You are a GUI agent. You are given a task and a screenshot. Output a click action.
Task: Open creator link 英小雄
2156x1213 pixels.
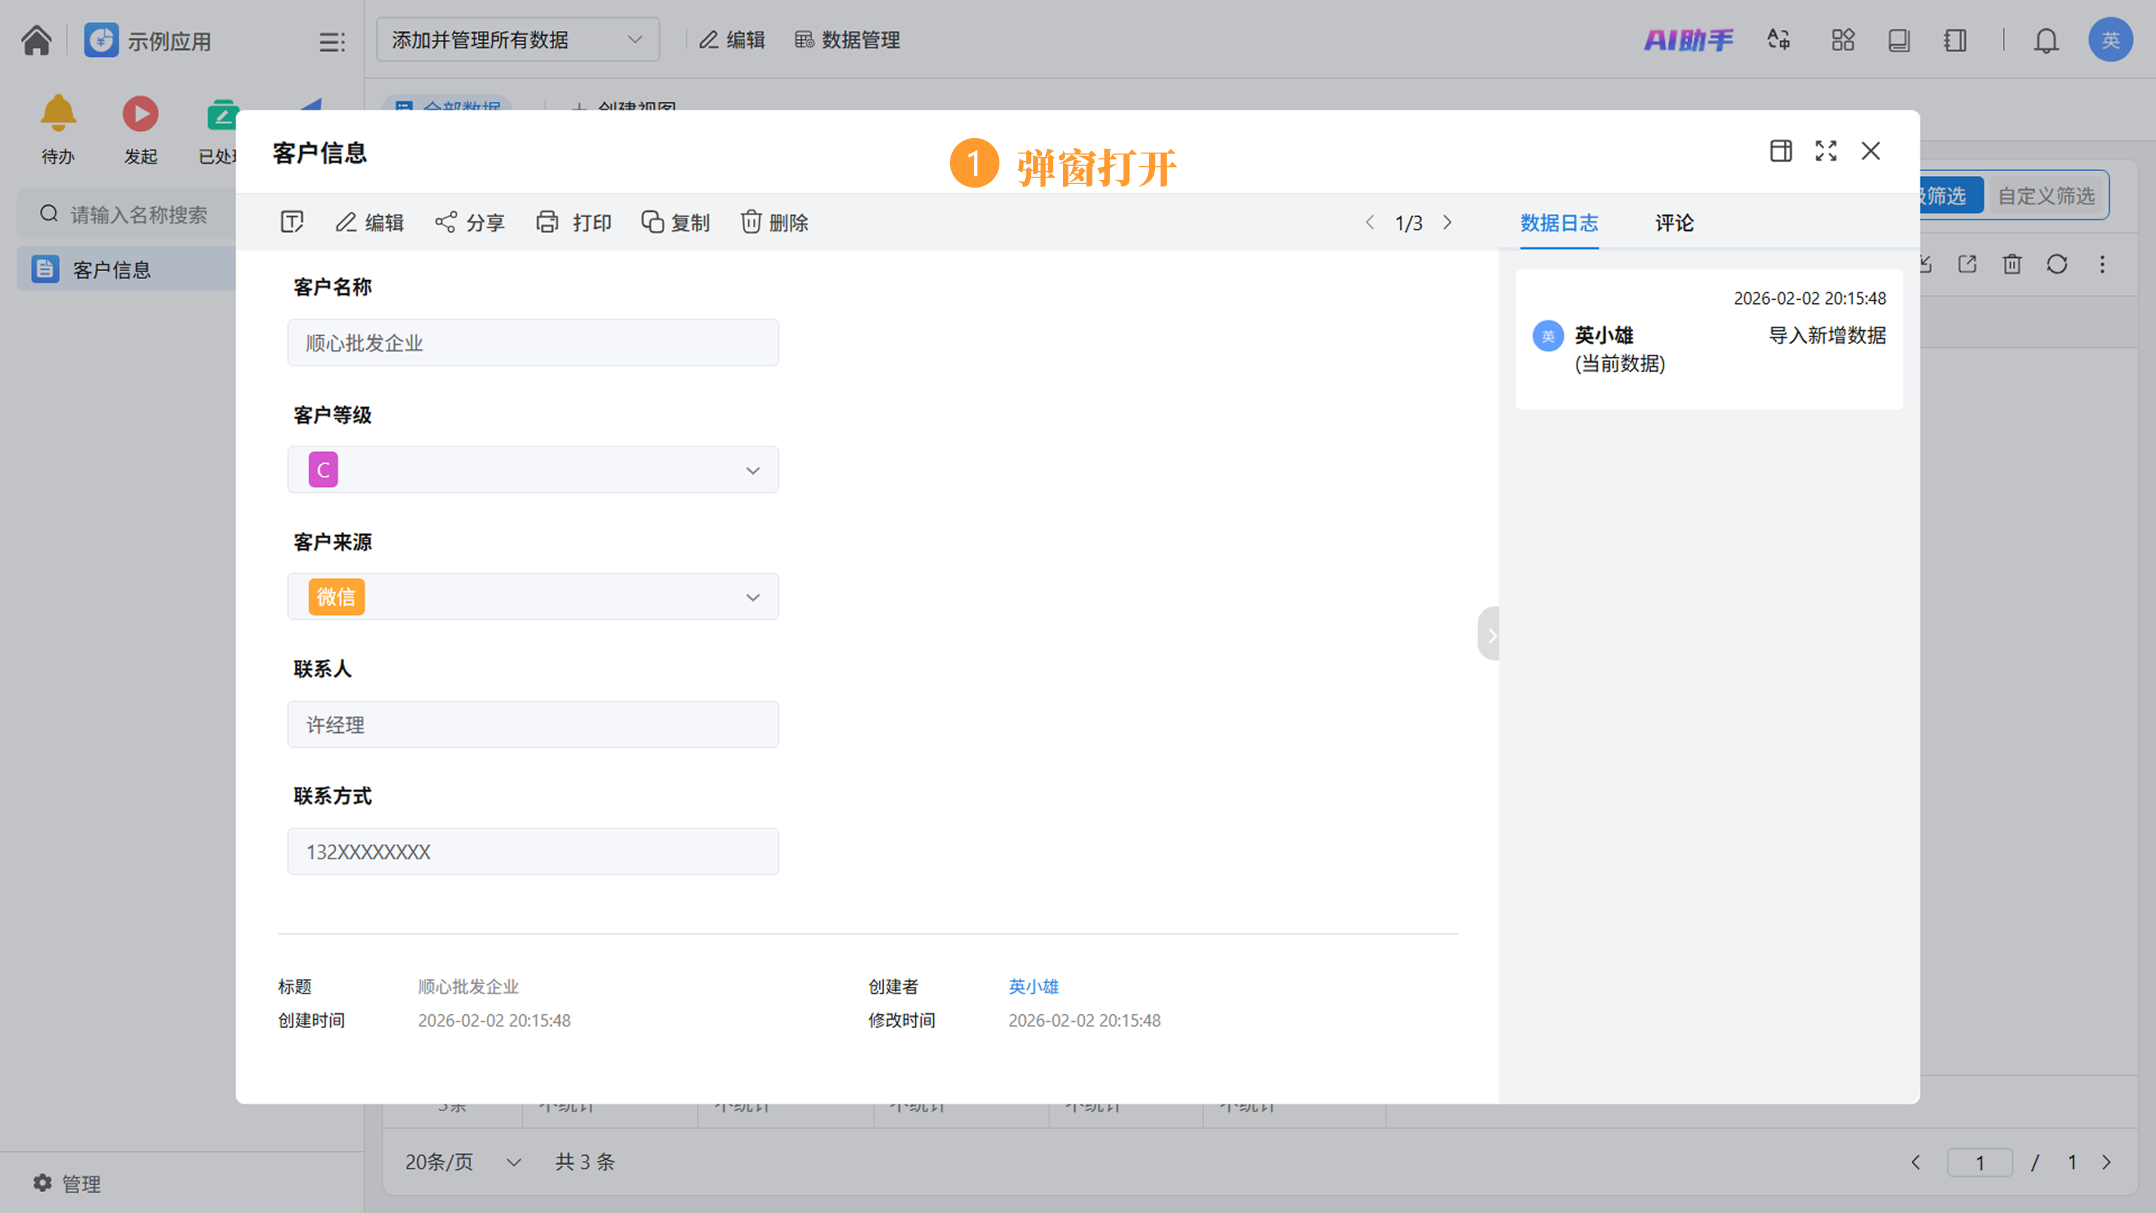pos(1033,986)
